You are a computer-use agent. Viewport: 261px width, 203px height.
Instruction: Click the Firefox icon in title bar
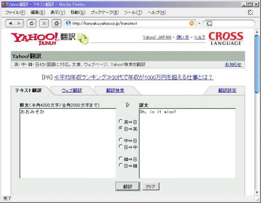[5, 4]
